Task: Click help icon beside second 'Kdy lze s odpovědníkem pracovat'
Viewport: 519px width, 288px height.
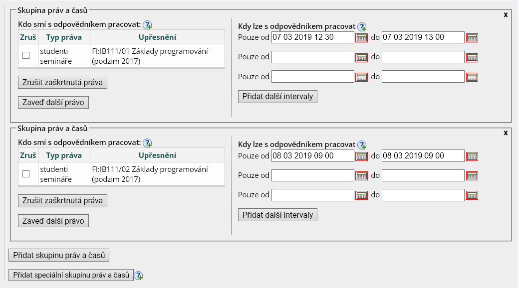Action: click(362, 145)
